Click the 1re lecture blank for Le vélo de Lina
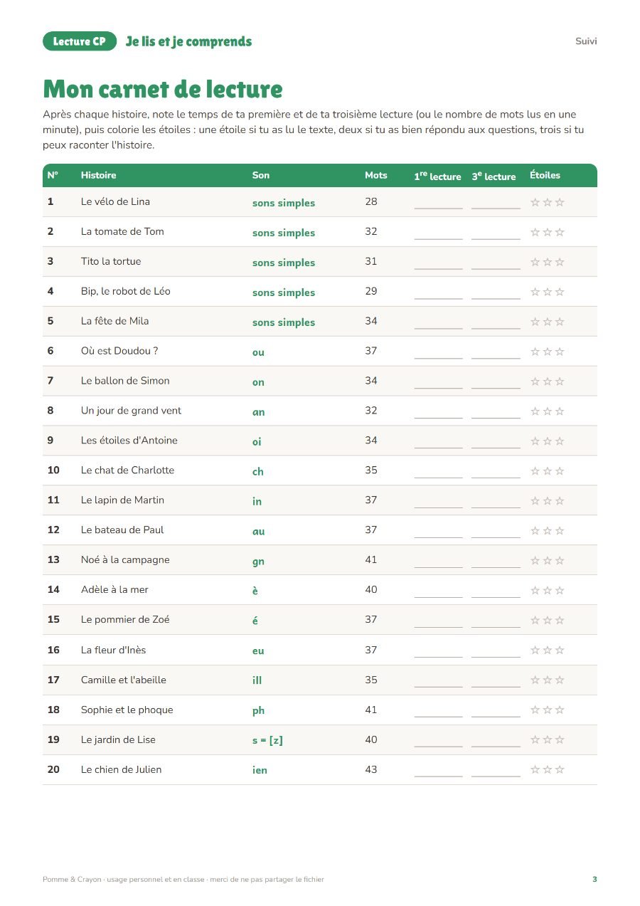This screenshot has height=906, width=640. coord(438,204)
